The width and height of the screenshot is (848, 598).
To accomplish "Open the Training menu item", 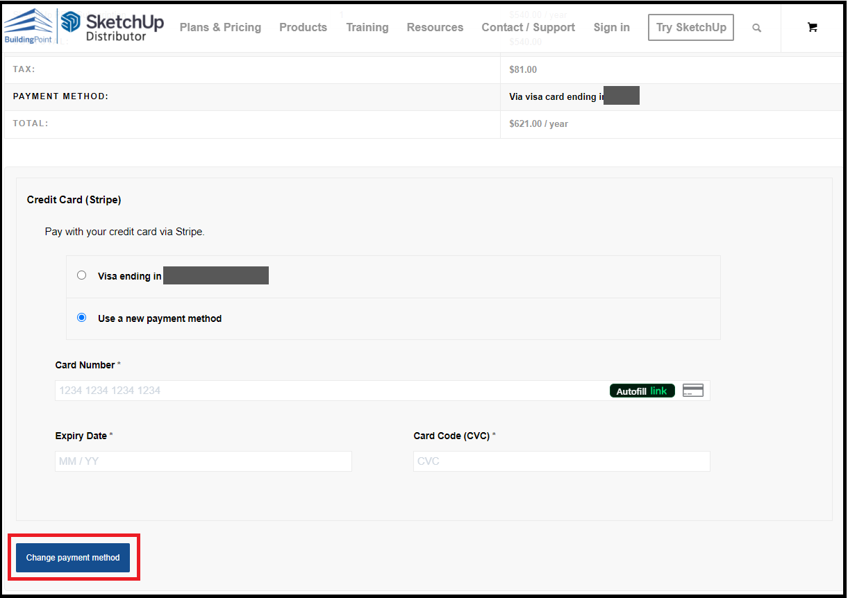I will pyautogui.click(x=367, y=28).
